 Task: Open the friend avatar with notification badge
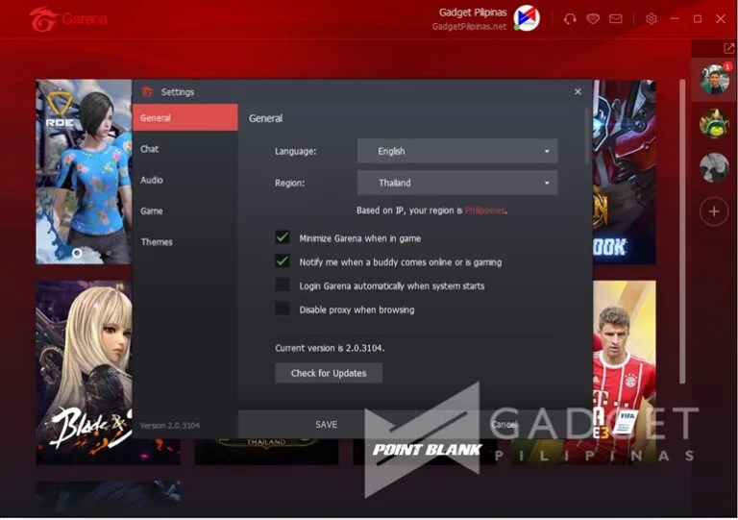[715, 79]
